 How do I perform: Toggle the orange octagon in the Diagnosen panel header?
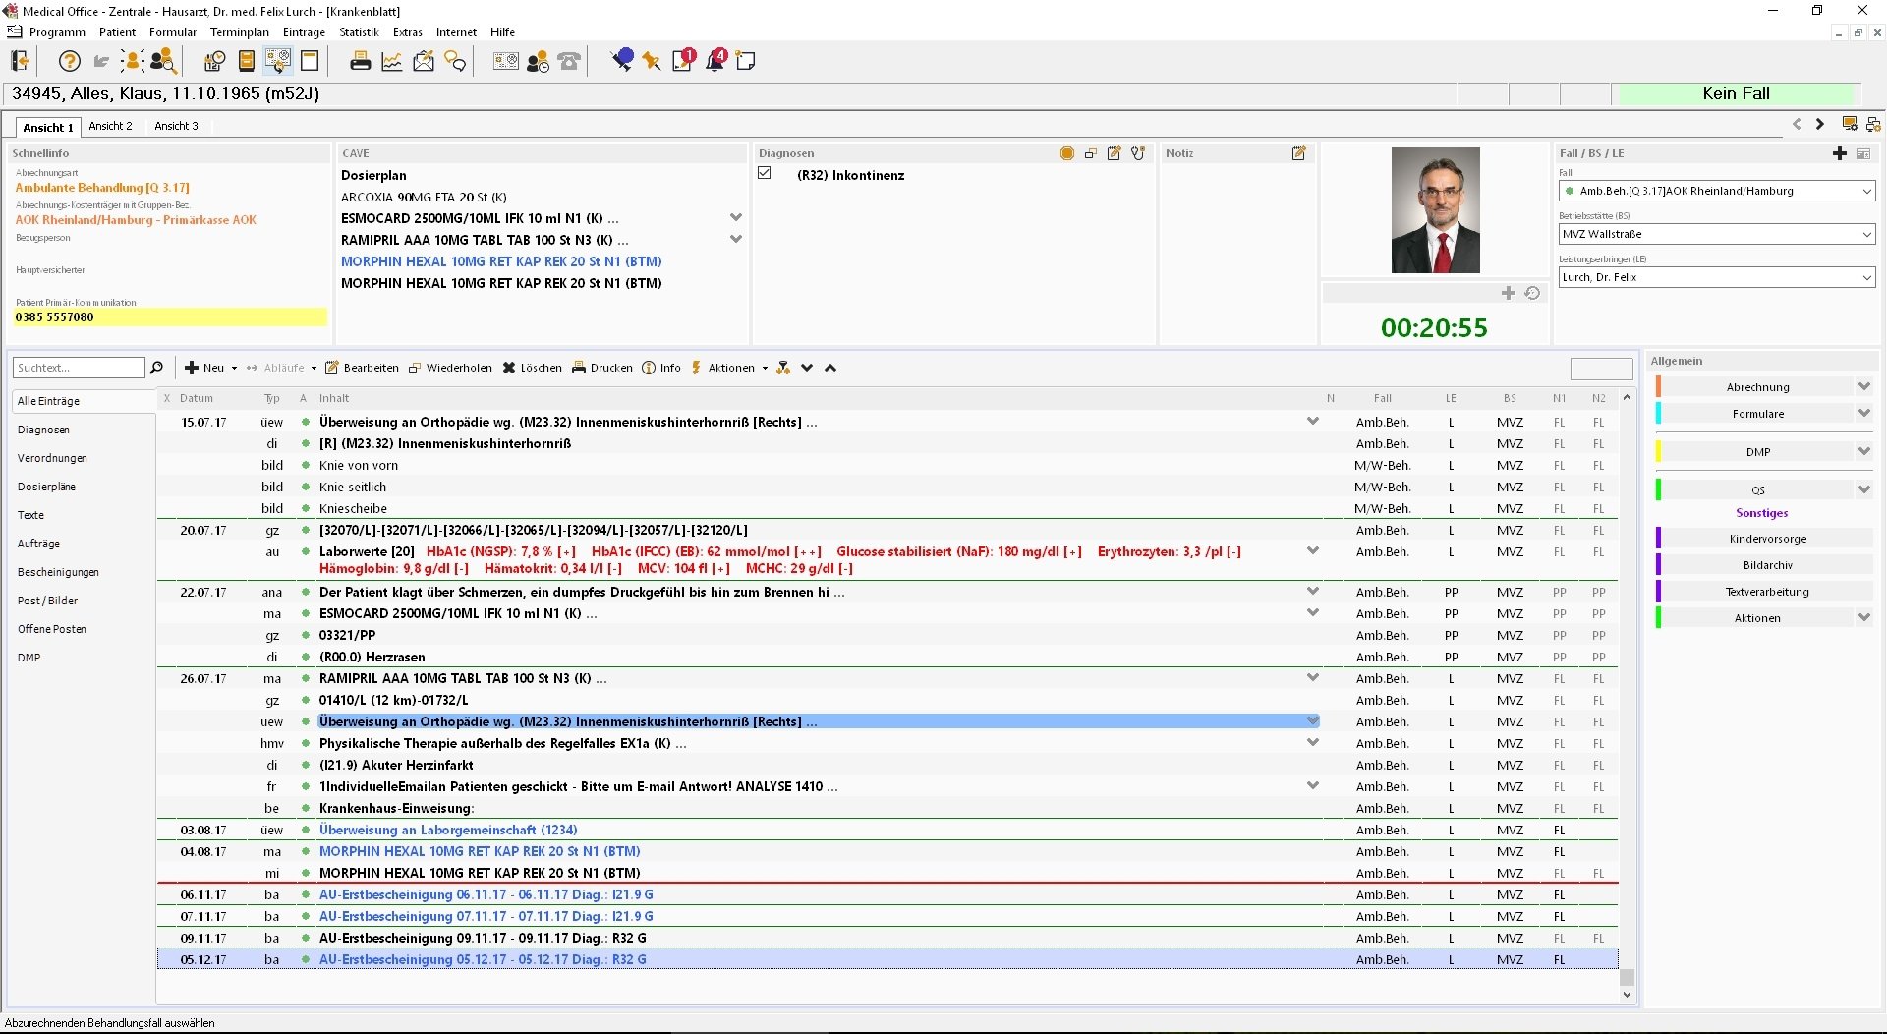[x=1066, y=154]
